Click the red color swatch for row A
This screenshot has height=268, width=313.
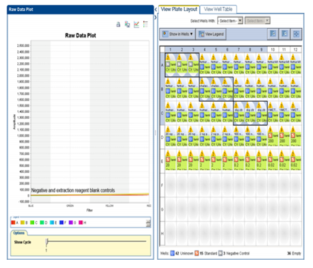(x=13, y=222)
